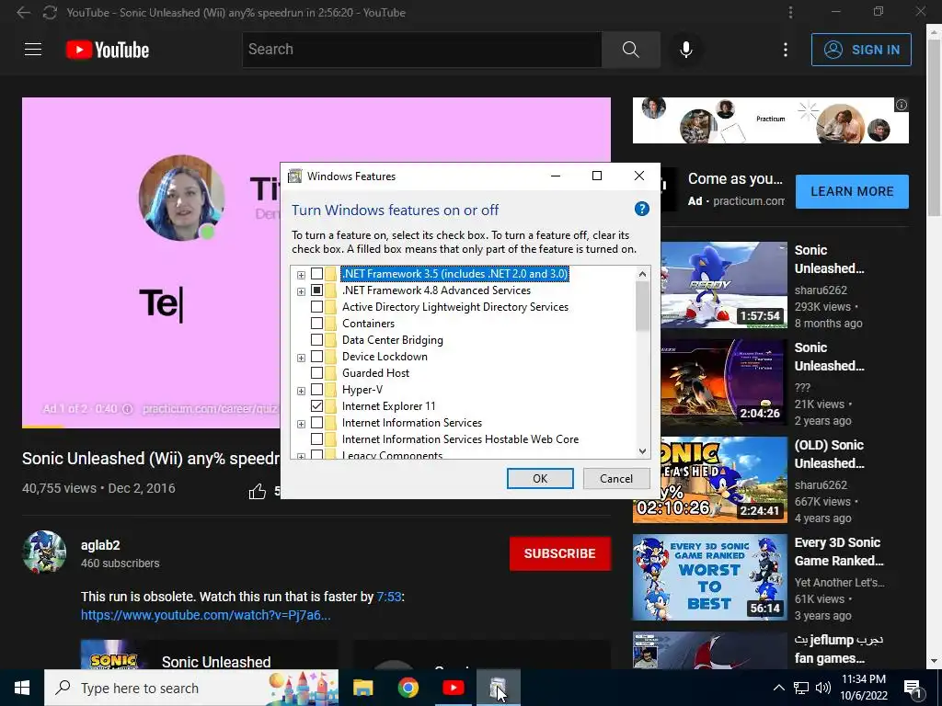Viewport: 942px width, 706px height.
Task: Enable Device Lockdown checkbox
Action: (316, 357)
